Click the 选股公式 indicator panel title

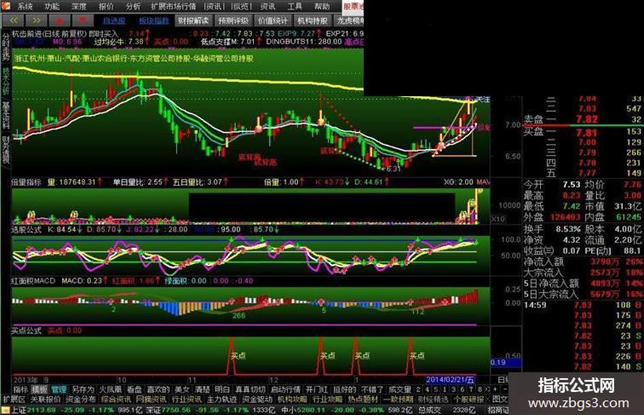(27, 229)
